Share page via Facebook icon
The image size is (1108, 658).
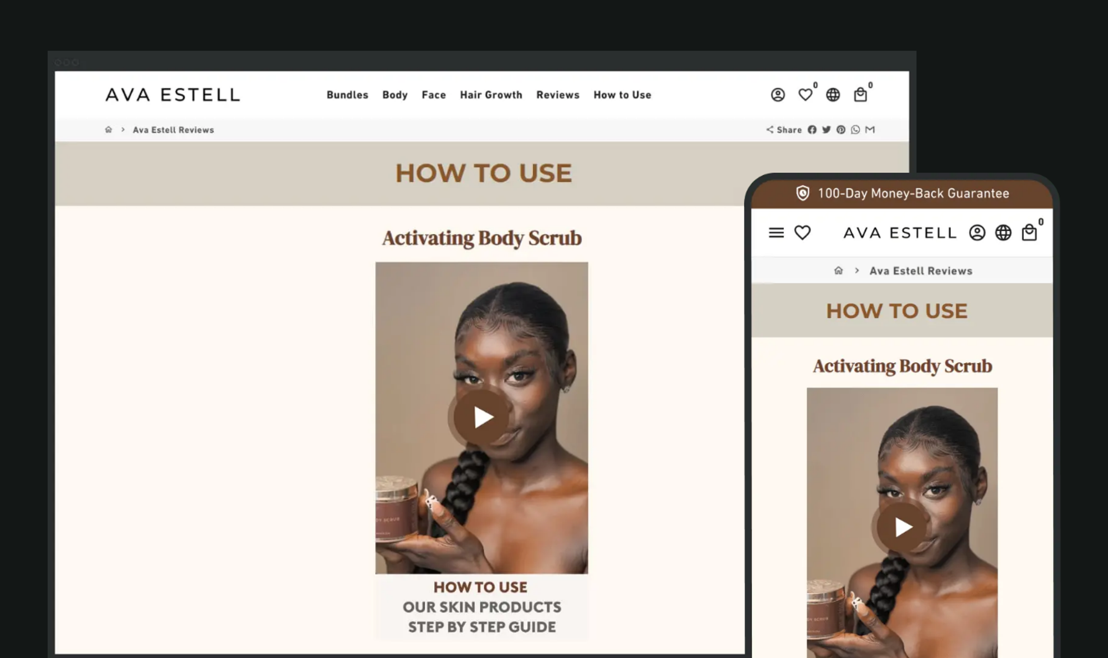pyautogui.click(x=812, y=130)
